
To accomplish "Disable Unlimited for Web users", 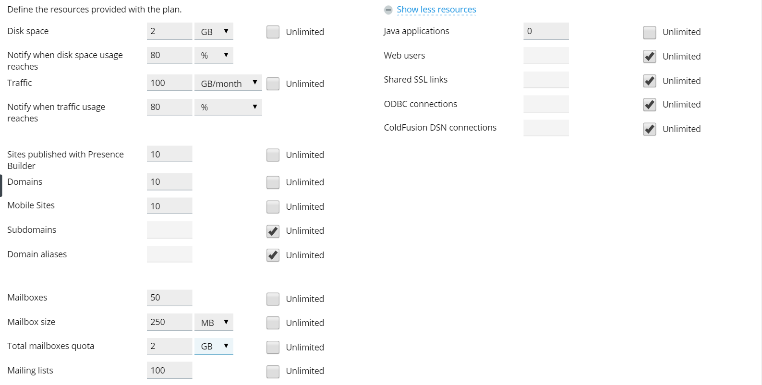I will [x=649, y=56].
